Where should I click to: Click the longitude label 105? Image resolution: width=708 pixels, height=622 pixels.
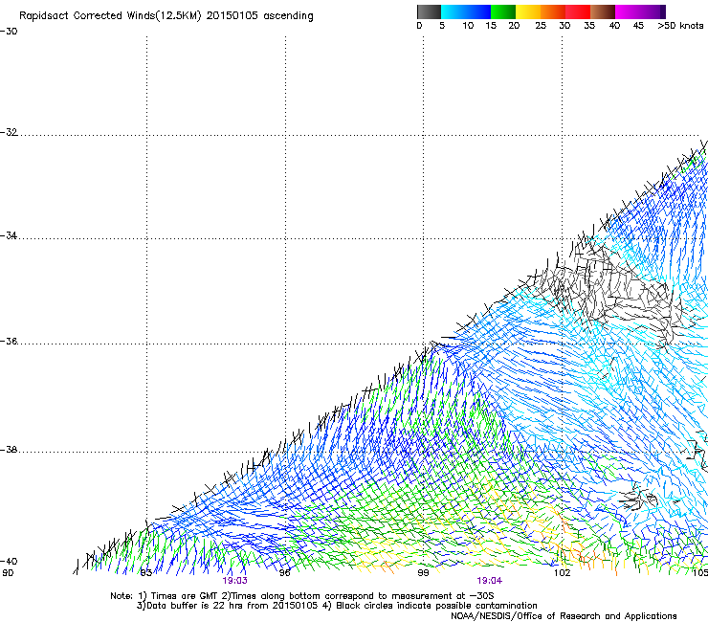pyautogui.click(x=700, y=573)
